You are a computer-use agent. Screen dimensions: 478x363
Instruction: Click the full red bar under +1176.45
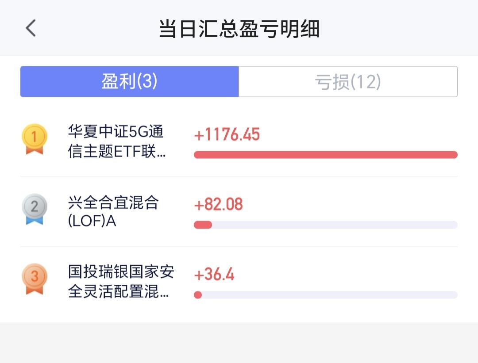(x=325, y=155)
